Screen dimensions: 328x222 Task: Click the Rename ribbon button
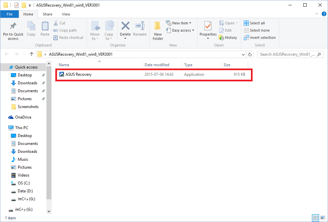[x=140, y=29]
